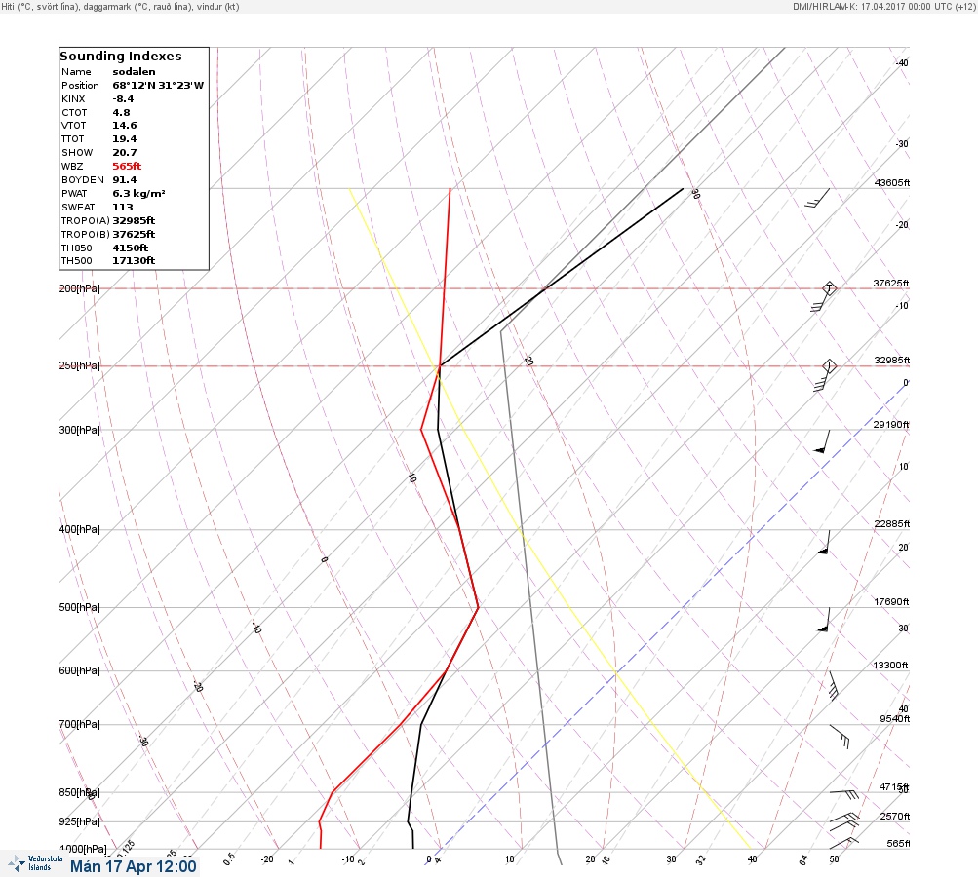Click the SWEAT value 113
978x877 pixels.
coord(122,207)
